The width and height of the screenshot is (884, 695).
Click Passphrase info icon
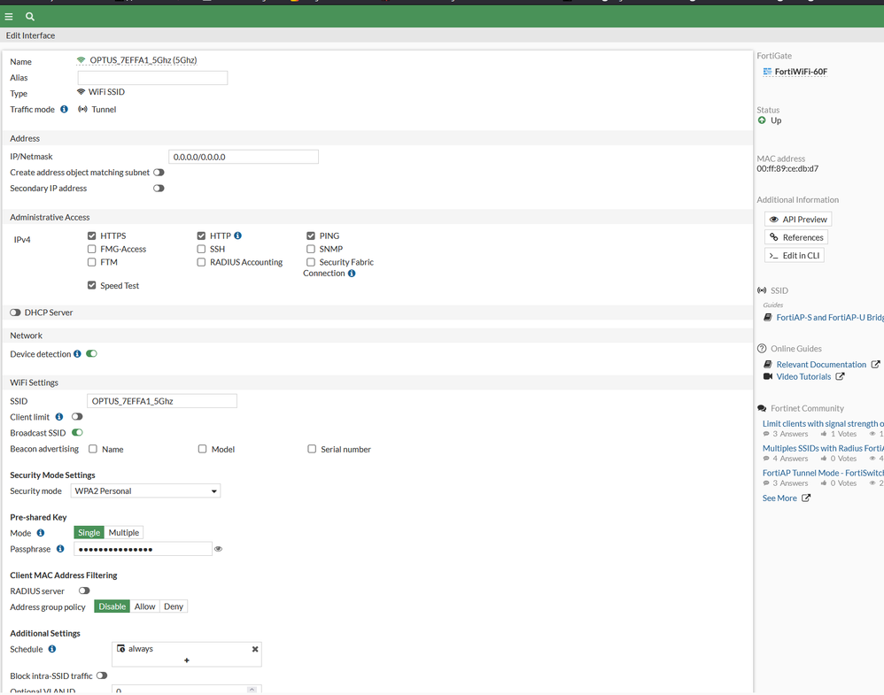pos(60,548)
